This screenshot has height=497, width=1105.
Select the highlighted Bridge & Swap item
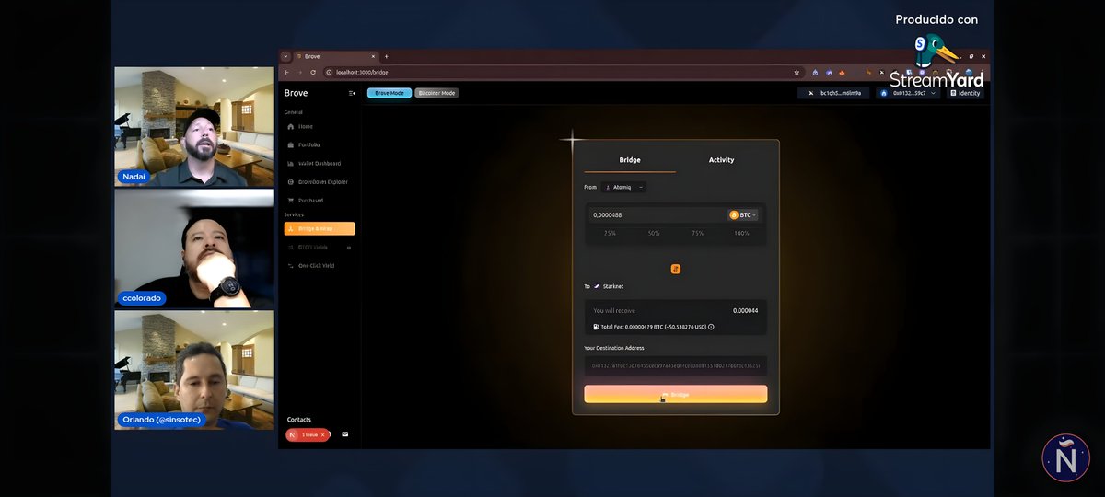[320, 228]
